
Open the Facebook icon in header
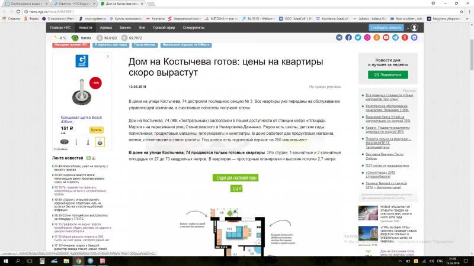(x=348, y=38)
